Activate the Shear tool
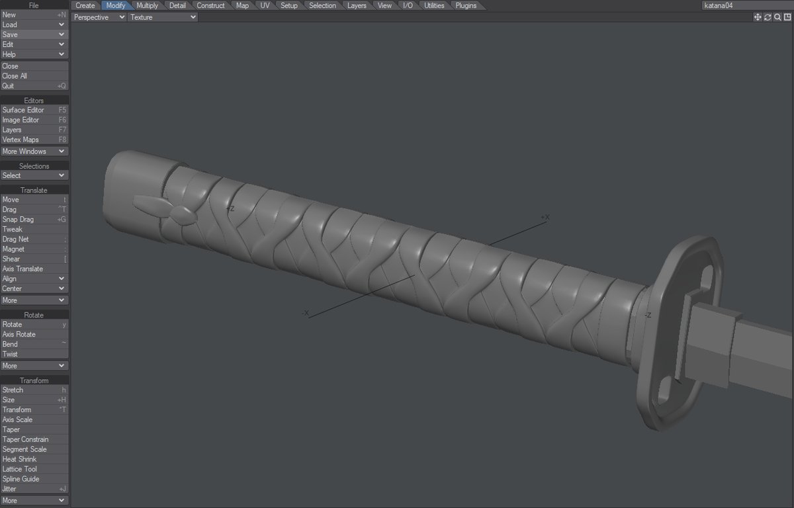This screenshot has width=794, height=508. 34,259
